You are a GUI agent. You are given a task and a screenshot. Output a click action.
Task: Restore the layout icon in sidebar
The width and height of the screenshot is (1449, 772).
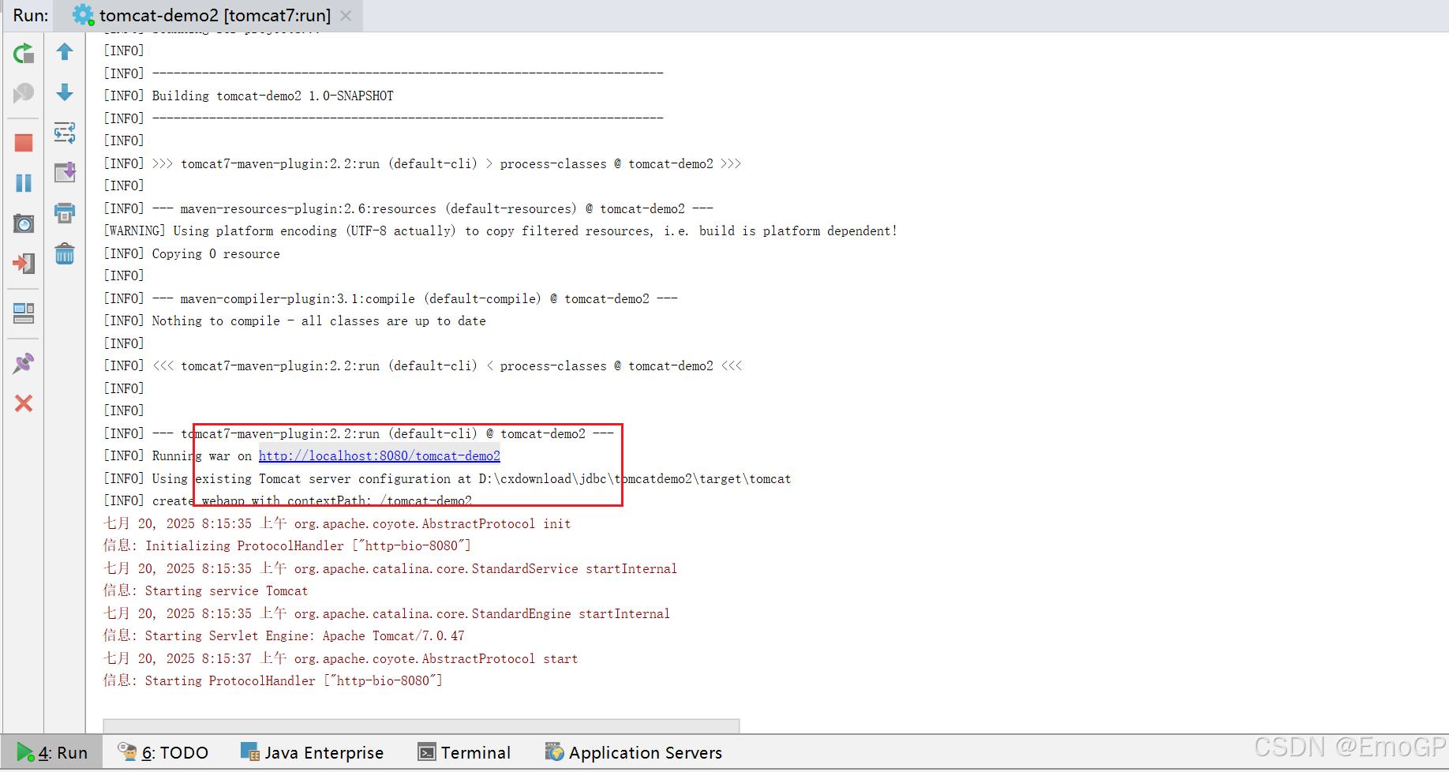[x=24, y=313]
